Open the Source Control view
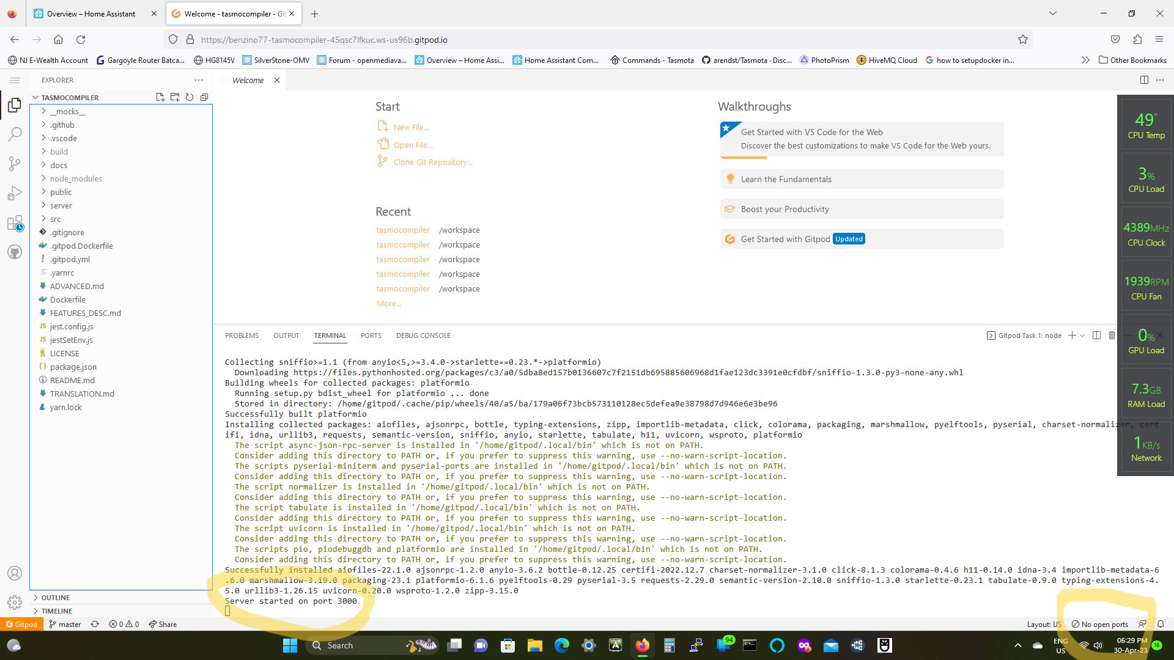The height and width of the screenshot is (660, 1174). [14, 163]
